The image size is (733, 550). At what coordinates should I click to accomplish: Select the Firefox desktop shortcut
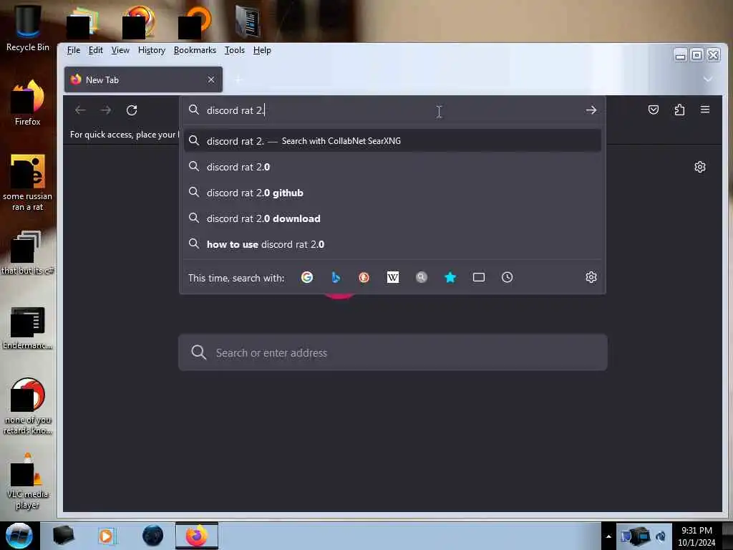coord(28,103)
